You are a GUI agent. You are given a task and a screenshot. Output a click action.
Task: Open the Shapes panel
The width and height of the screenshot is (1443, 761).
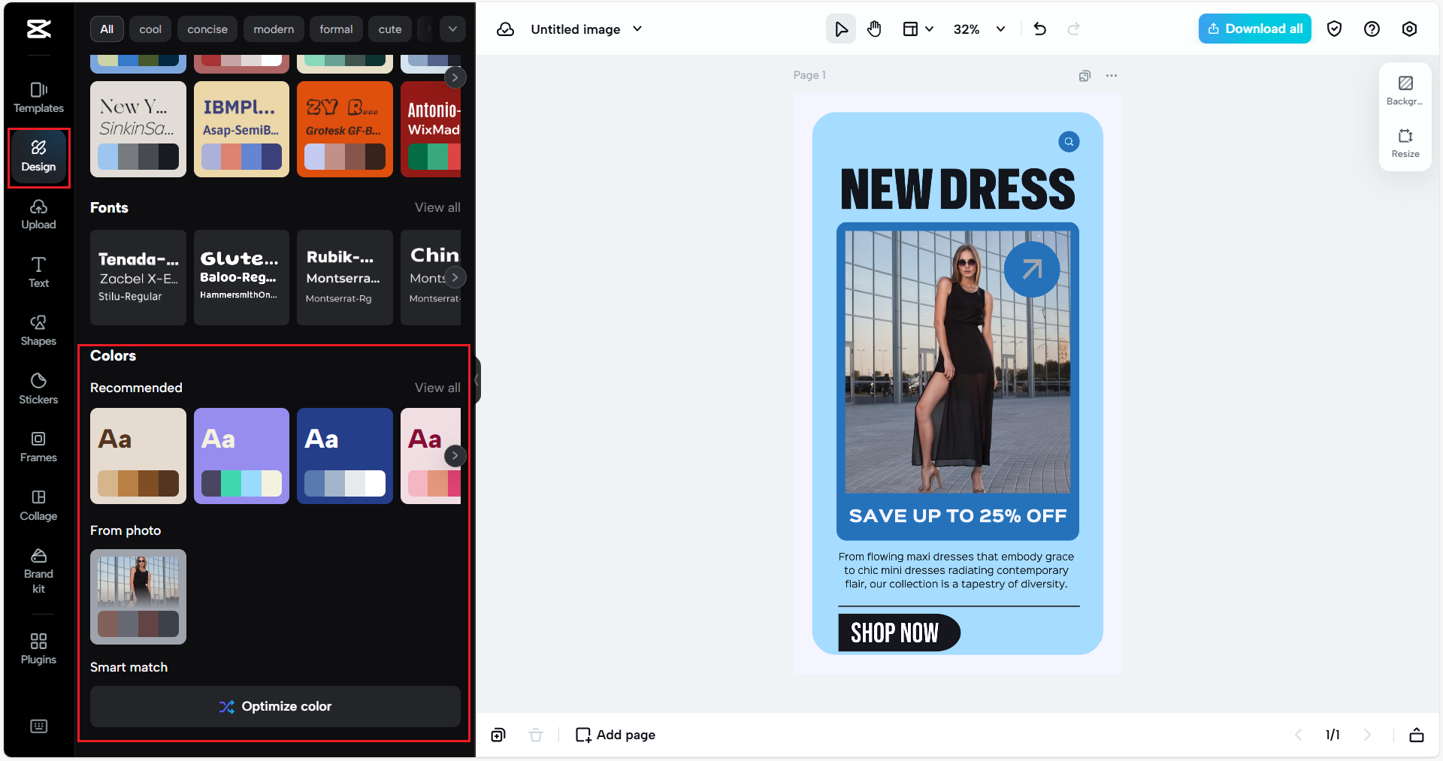[x=38, y=331]
